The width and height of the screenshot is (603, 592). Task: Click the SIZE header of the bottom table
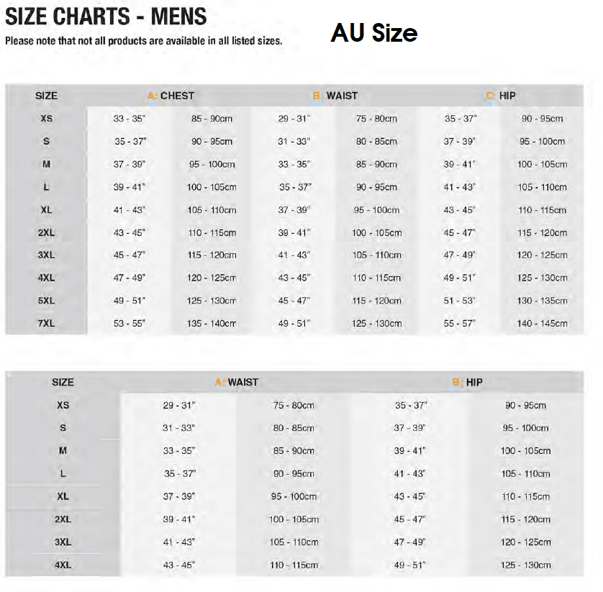(x=63, y=383)
